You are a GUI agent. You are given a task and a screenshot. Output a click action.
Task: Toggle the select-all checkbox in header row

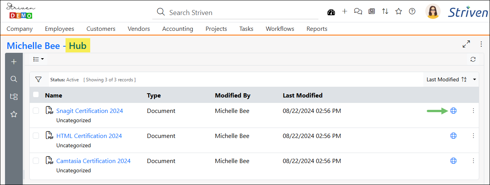coord(36,94)
